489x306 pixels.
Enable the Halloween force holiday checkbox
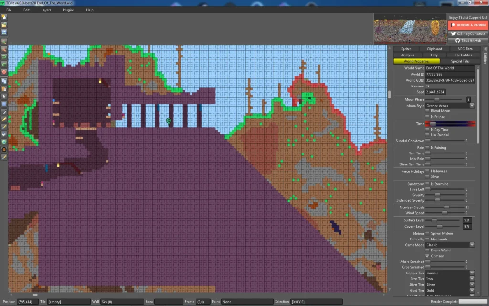pos(427,171)
